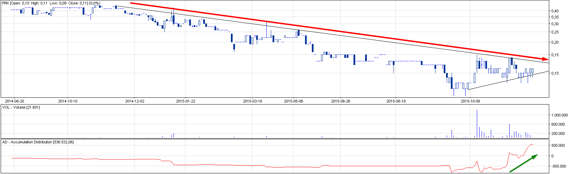Image resolution: width=568 pixels, height=174 pixels.
Task: Click the 0,40 price axis label
Action: (554, 11)
